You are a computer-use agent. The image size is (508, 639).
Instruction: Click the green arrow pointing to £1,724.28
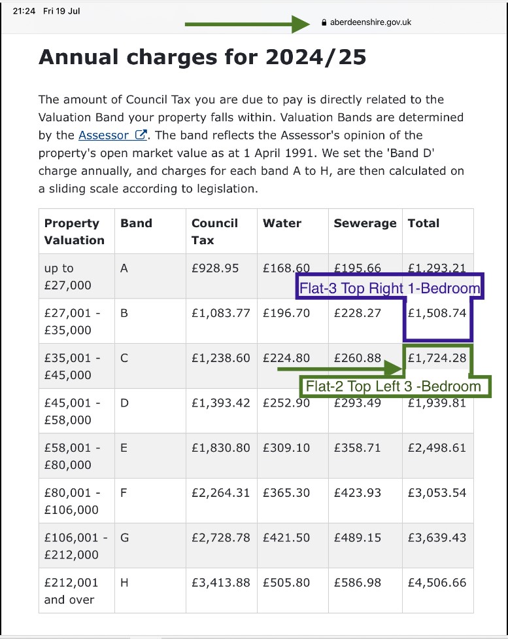[x=340, y=369]
